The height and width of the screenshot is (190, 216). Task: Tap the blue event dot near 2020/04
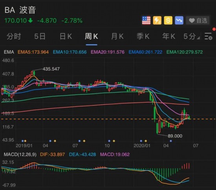pos(171,141)
